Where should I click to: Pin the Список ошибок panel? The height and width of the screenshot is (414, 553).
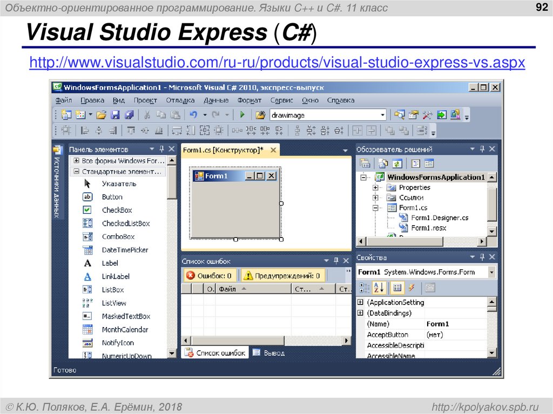point(336,261)
